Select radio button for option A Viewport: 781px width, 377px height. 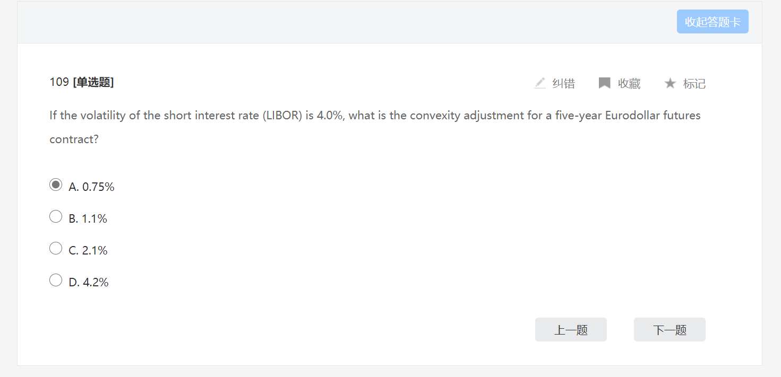(x=56, y=185)
